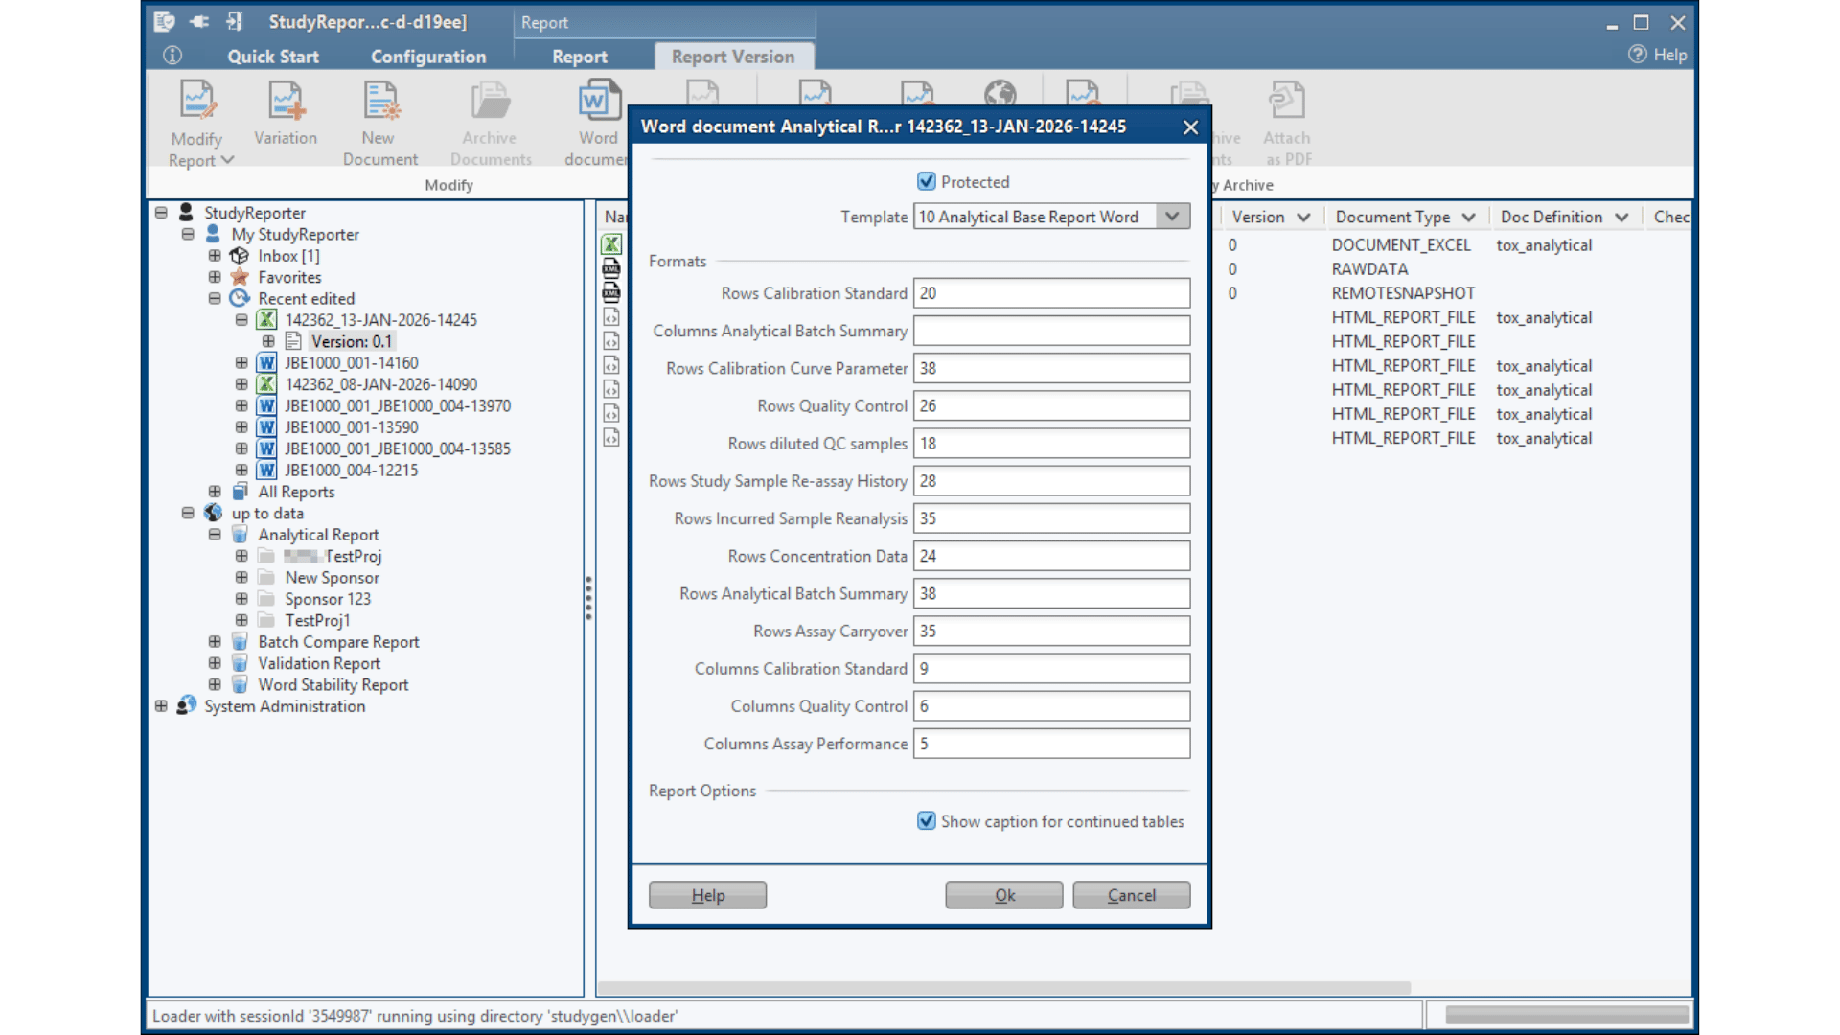Image resolution: width=1840 pixels, height=1035 pixels.
Task: Uncheck the Protected checkbox
Action: 926,181
